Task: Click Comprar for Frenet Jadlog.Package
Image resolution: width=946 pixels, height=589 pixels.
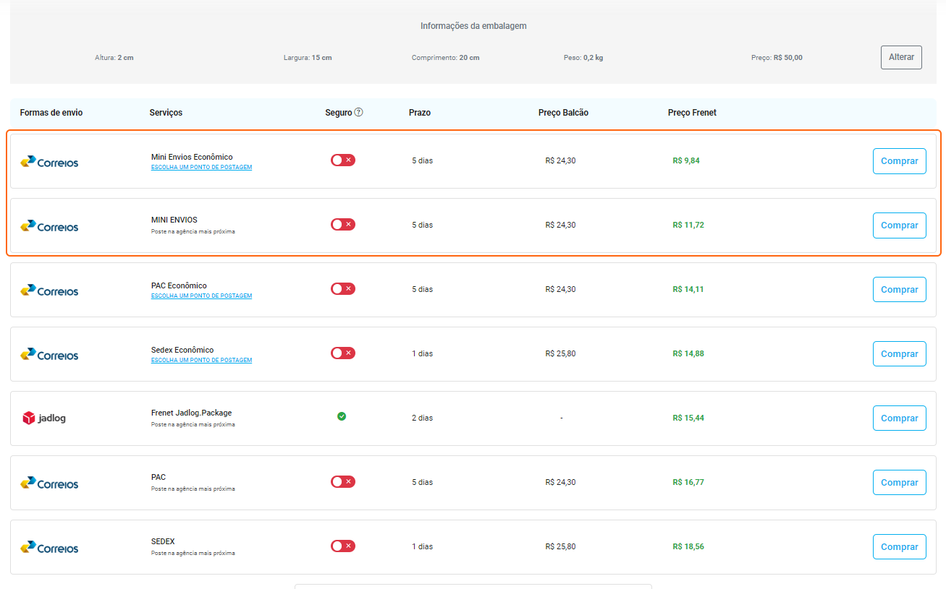Action: click(900, 418)
